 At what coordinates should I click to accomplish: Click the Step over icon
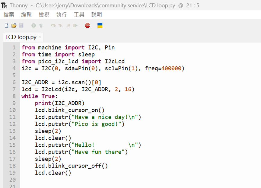[53, 25]
